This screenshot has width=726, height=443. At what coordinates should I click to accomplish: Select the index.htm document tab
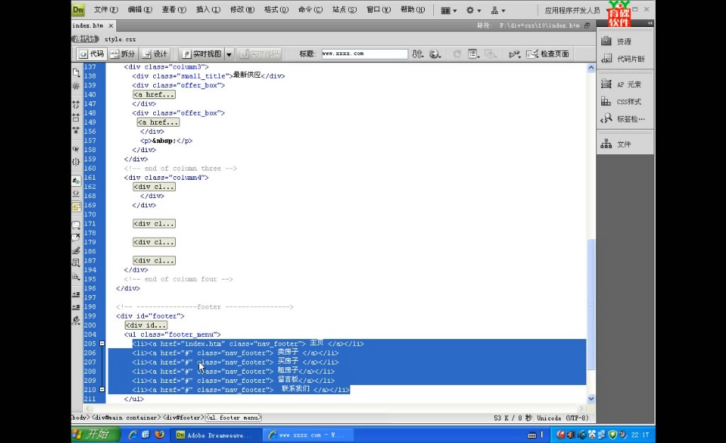(88, 25)
